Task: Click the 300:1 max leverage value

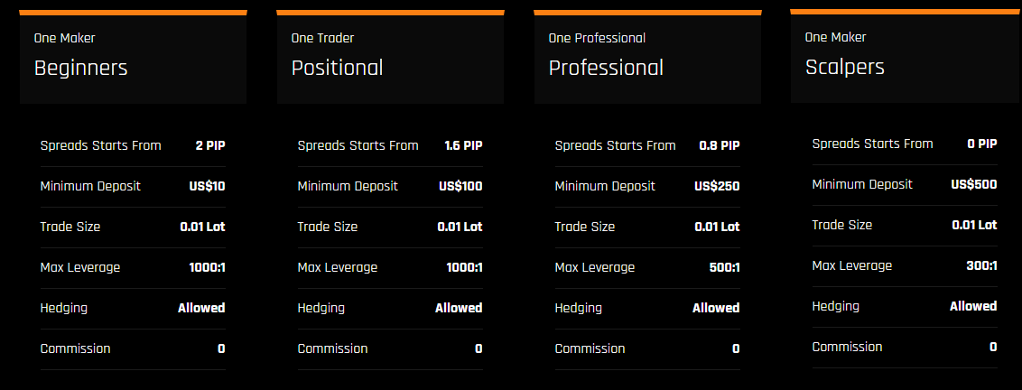Action: tap(981, 265)
